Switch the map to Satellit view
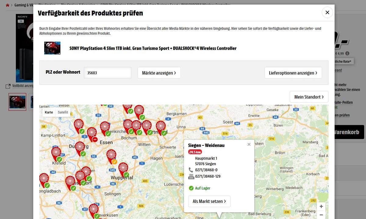The width and height of the screenshot is (366, 219). [x=63, y=112]
